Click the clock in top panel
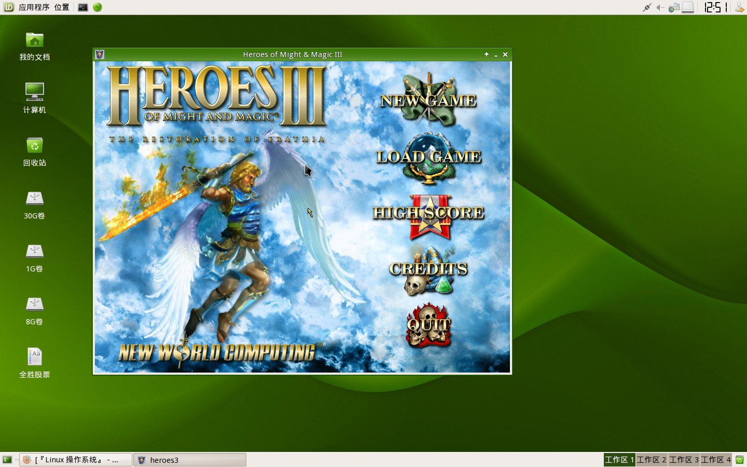Viewport: 747px width, 467px height. (x=716, y=7)
